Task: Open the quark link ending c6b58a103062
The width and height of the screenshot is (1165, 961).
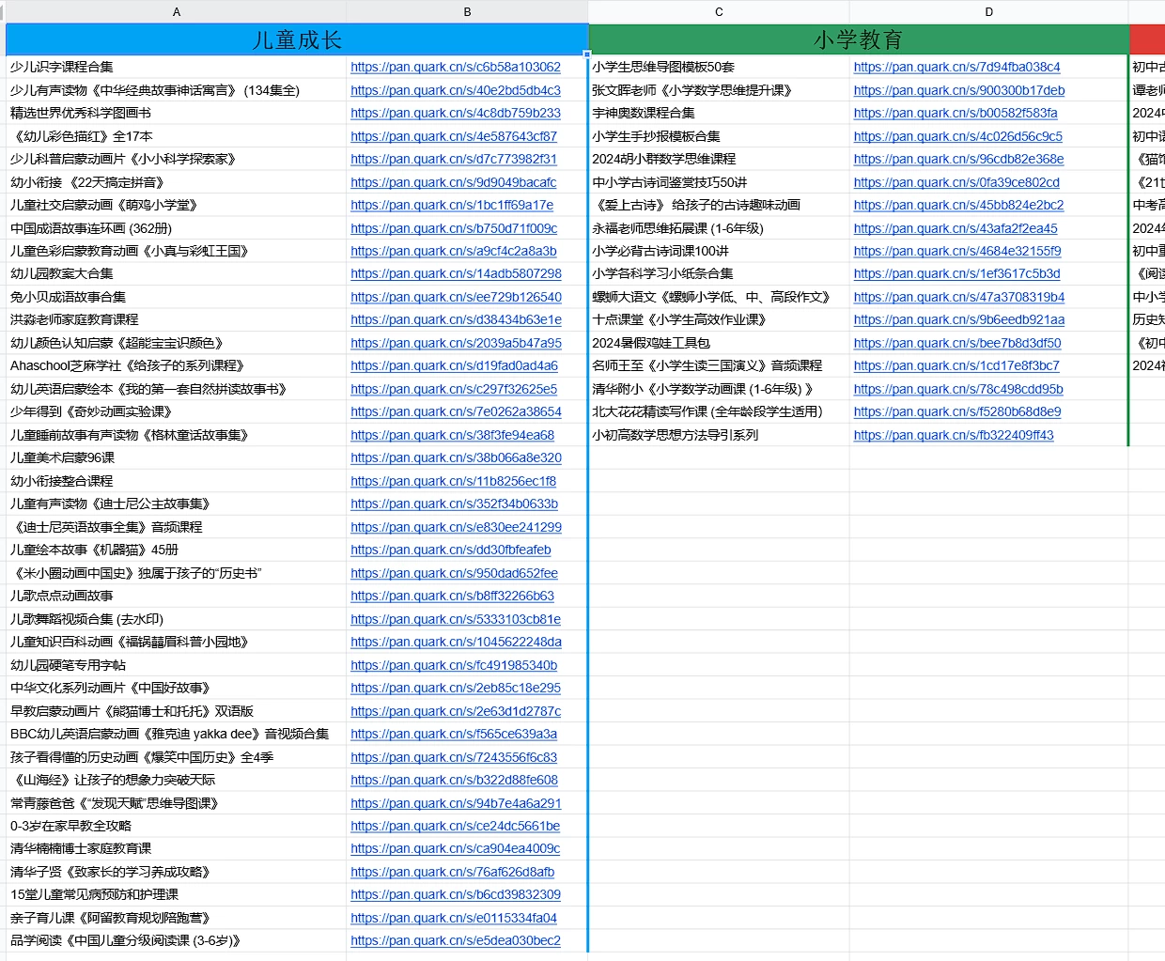Action: pyautogui.click(x=456, y=67)
